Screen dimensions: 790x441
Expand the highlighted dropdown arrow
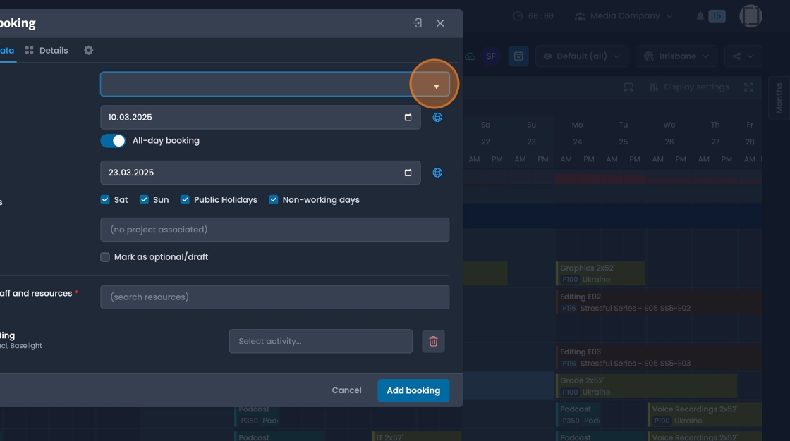pyautogui.click(x=435, y=84)
